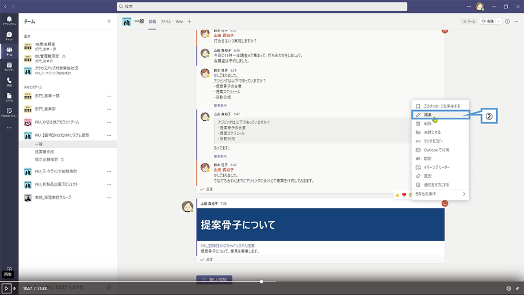Click the volume speaker icon in player

[x=14, y=288]
